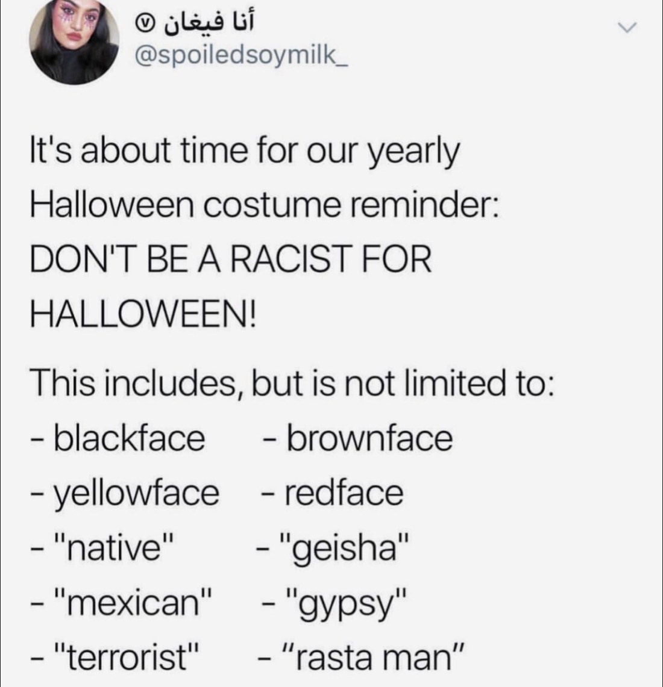Image resolution: width=663 pixels, height=687 pixels.
Task: Click the "Halloween costume reminder:" line
Action: [264, 205]
